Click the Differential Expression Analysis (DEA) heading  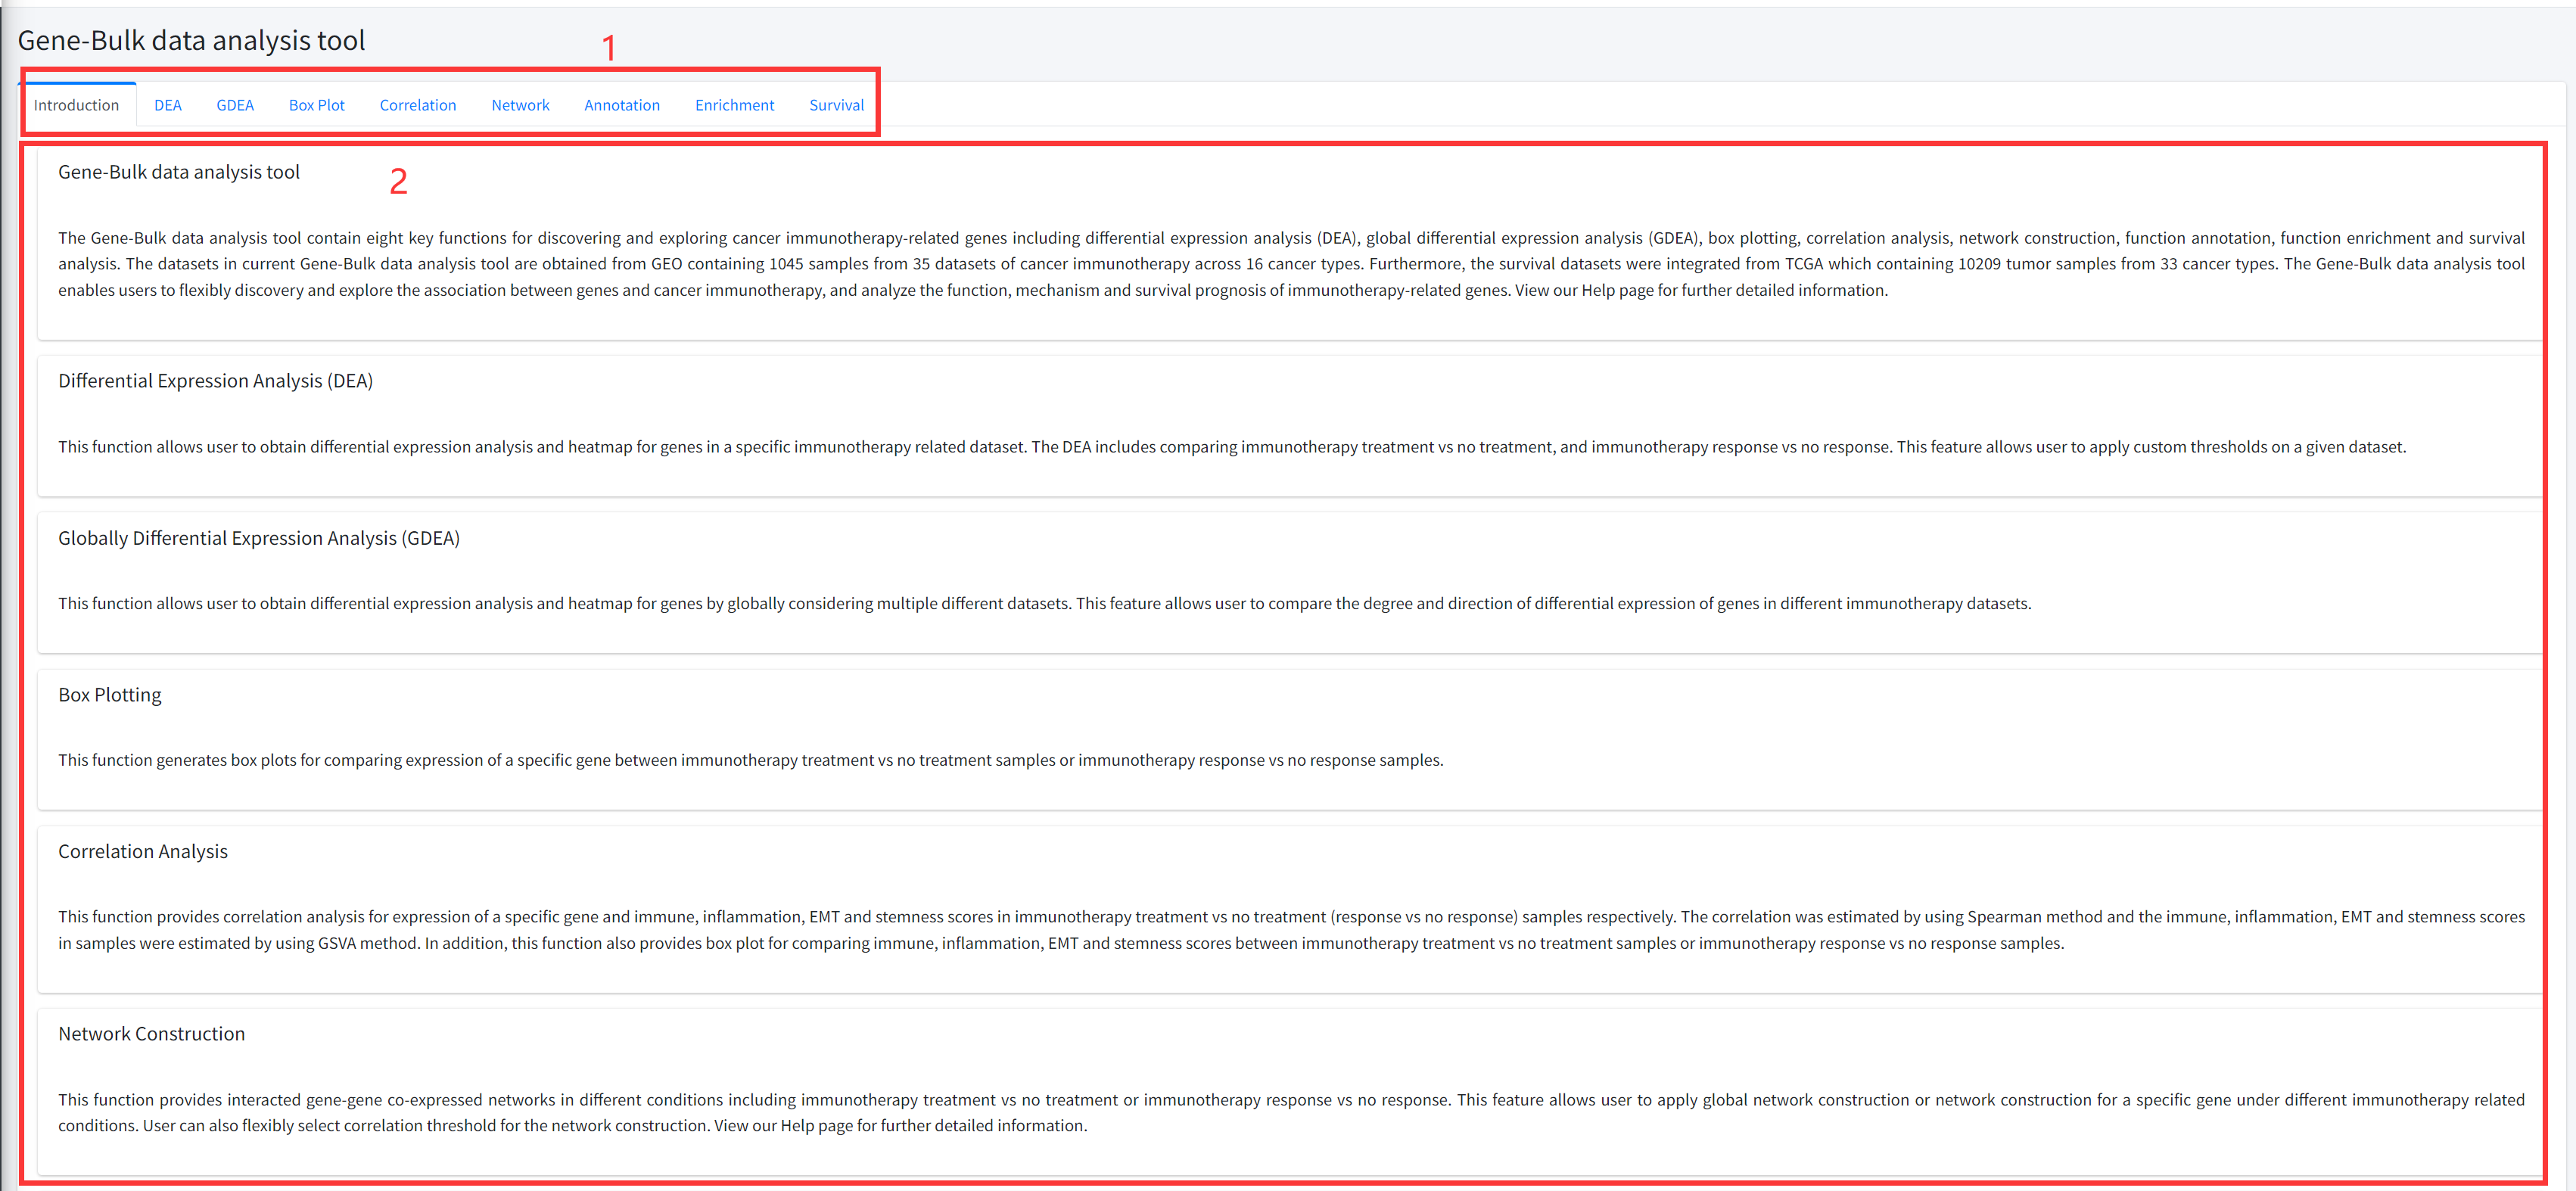click(215, 381)
